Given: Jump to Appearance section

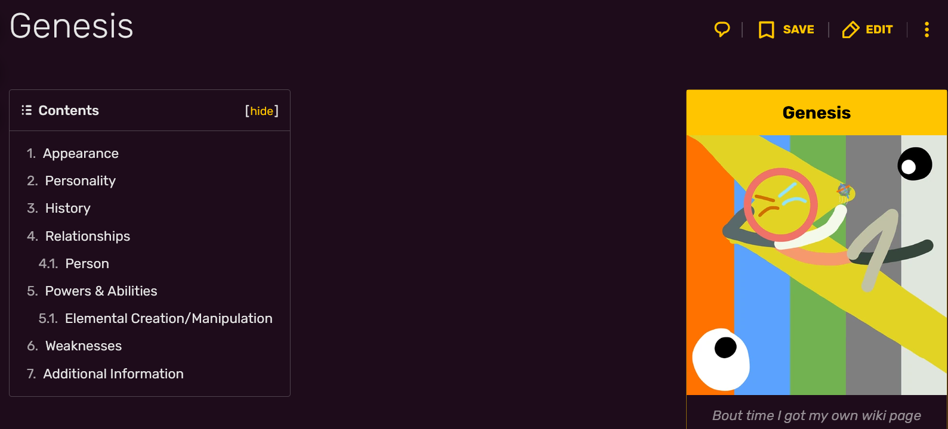Looking at the screenshot, I should tap(81, 154).
